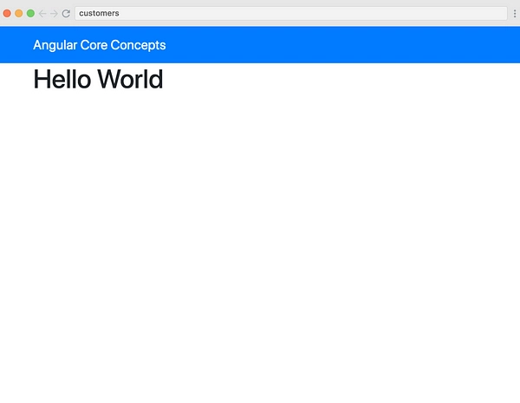Image resolution: width=520 pixels, height=403 pixels.
Task: Select the Hello World heading text
Action: point(98,79)
